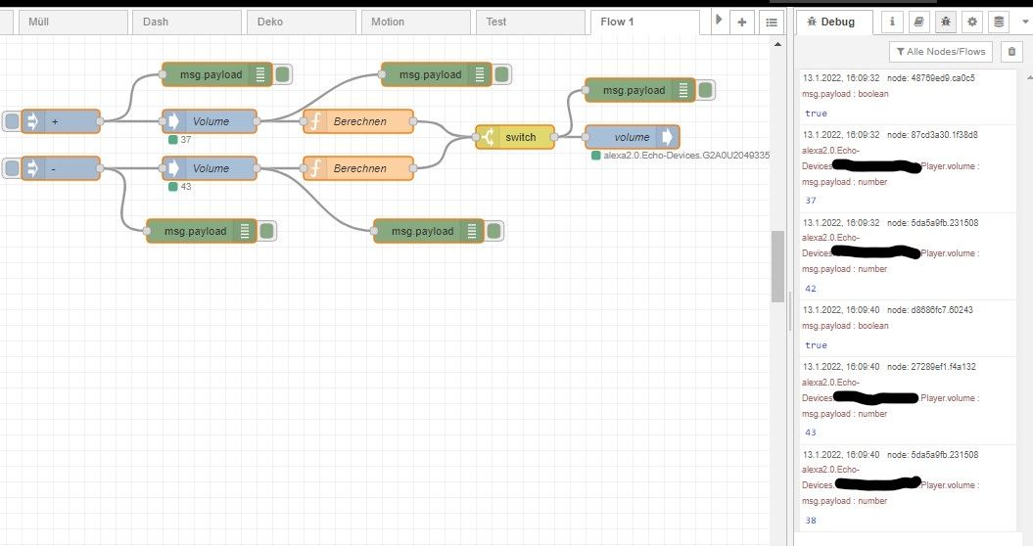Click debug source node: 27289ef1.f4a132

(931, 366)
